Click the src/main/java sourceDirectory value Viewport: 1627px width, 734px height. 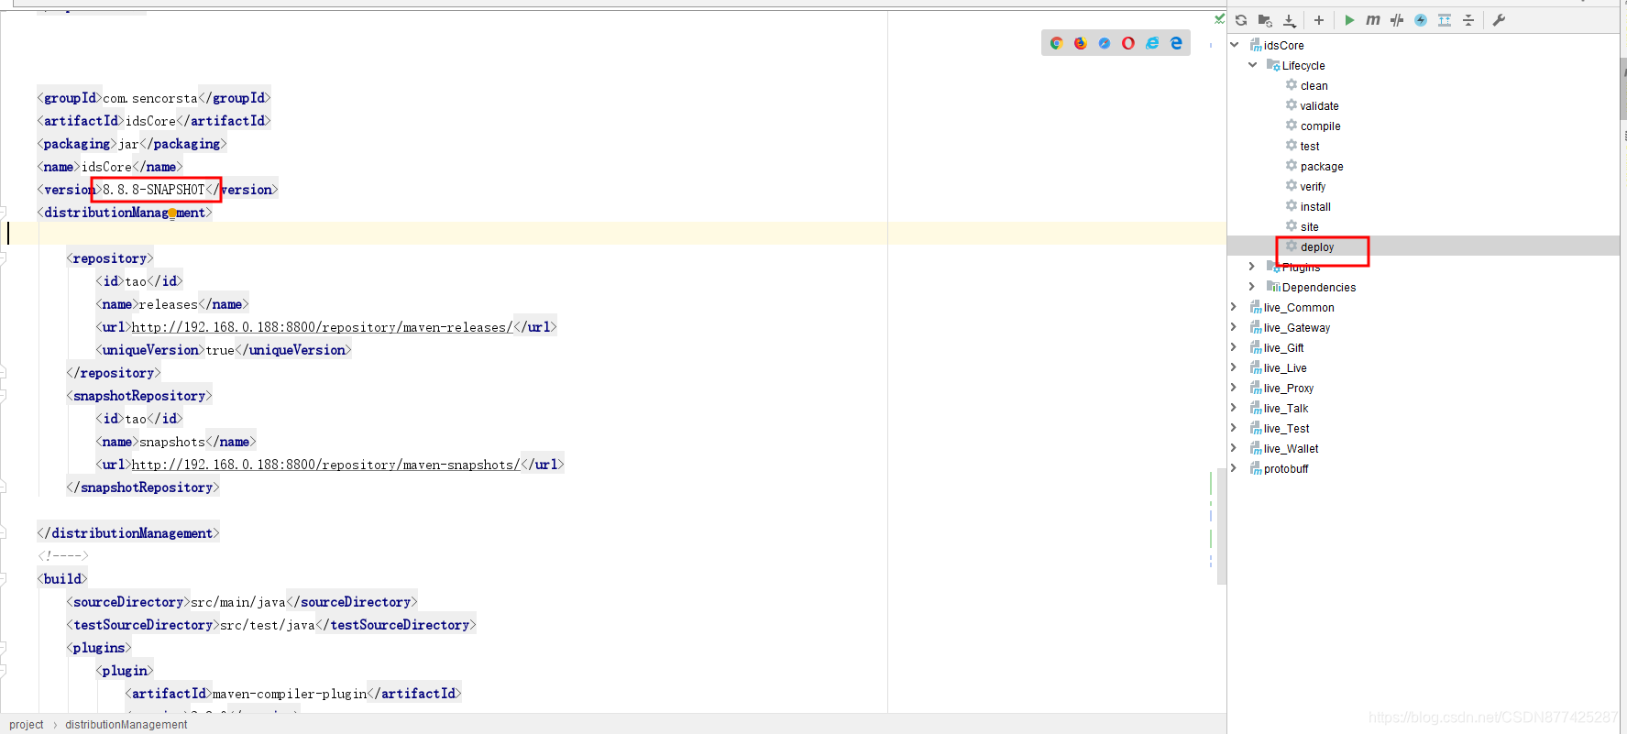tap(238, 602)
